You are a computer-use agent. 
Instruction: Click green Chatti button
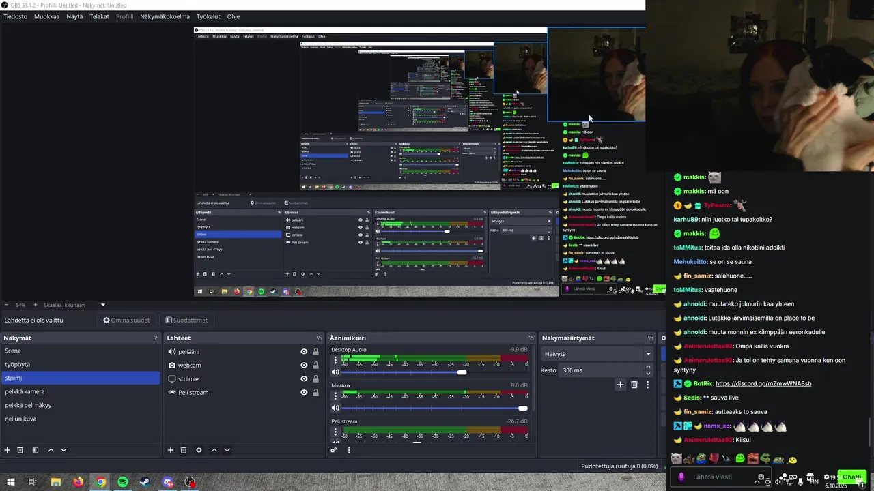tap(851, 477)
